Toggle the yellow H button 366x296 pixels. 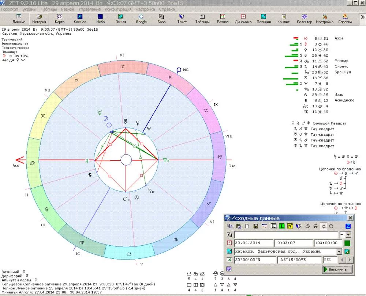290,226
